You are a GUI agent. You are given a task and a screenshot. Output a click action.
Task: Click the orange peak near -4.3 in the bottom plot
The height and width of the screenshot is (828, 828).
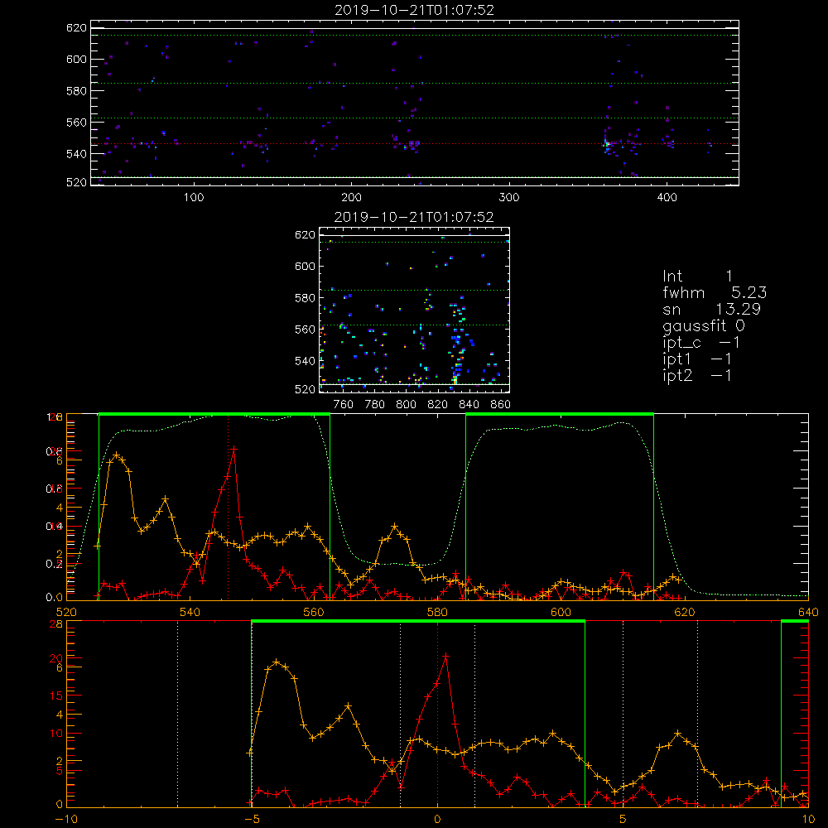[277, 662]
